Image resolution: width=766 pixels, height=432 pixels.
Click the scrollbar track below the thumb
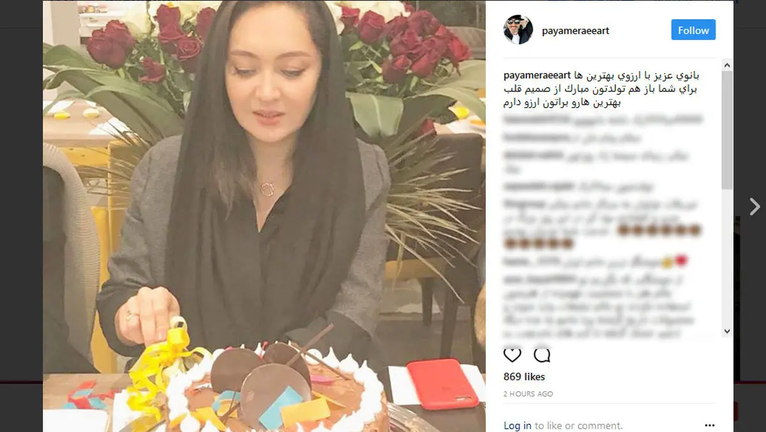727,257
